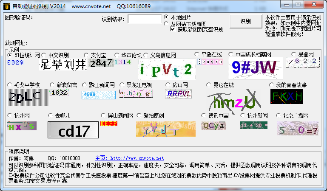Click the 识别 button

(x=245, y=21)
